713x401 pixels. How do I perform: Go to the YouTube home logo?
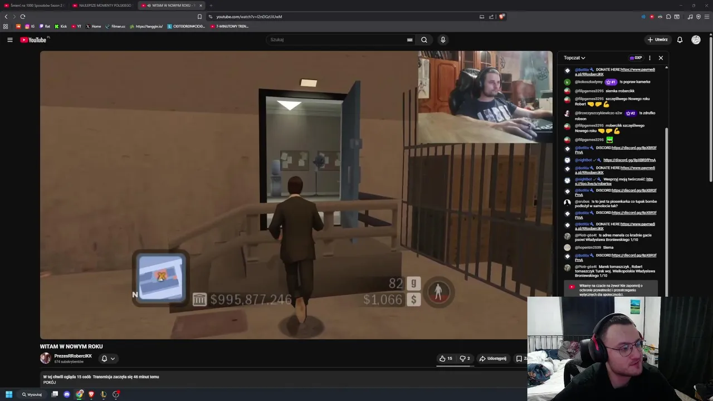tap(33, 40)
